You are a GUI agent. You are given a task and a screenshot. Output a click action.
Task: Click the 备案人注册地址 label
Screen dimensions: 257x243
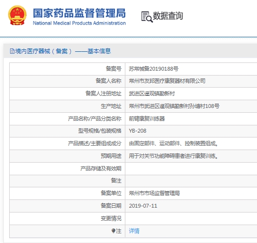pyautogui.click(x=104, y=93)
